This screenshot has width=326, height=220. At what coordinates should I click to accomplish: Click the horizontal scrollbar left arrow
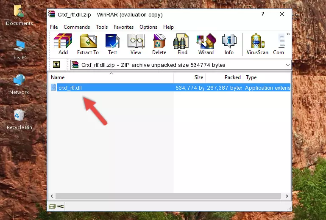tap(52, 196)
